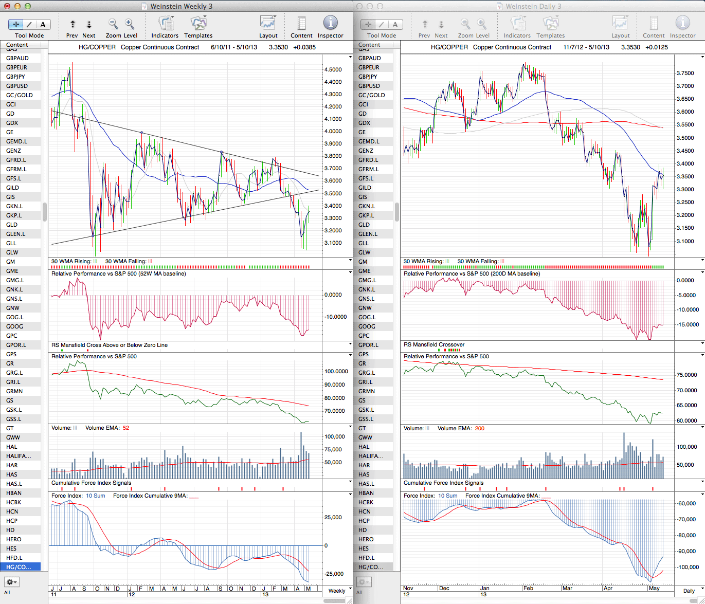Click the Daily period label
This screenshot has height=604, width=705.
[x=689, y=591]
